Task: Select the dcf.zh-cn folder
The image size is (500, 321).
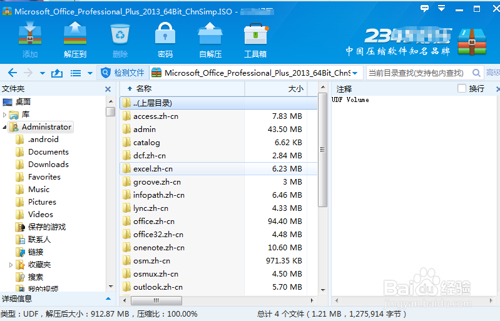Action: (218, 156)
